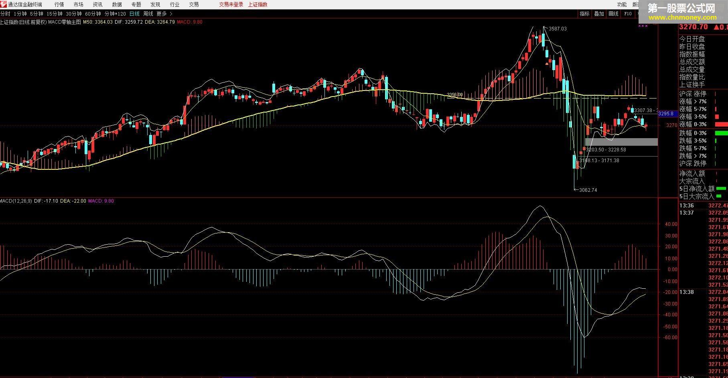Click the 3062.74 low price label
The width and height of the screenshot is (728, 378).
pyautogui.click(x=588, y=190)
